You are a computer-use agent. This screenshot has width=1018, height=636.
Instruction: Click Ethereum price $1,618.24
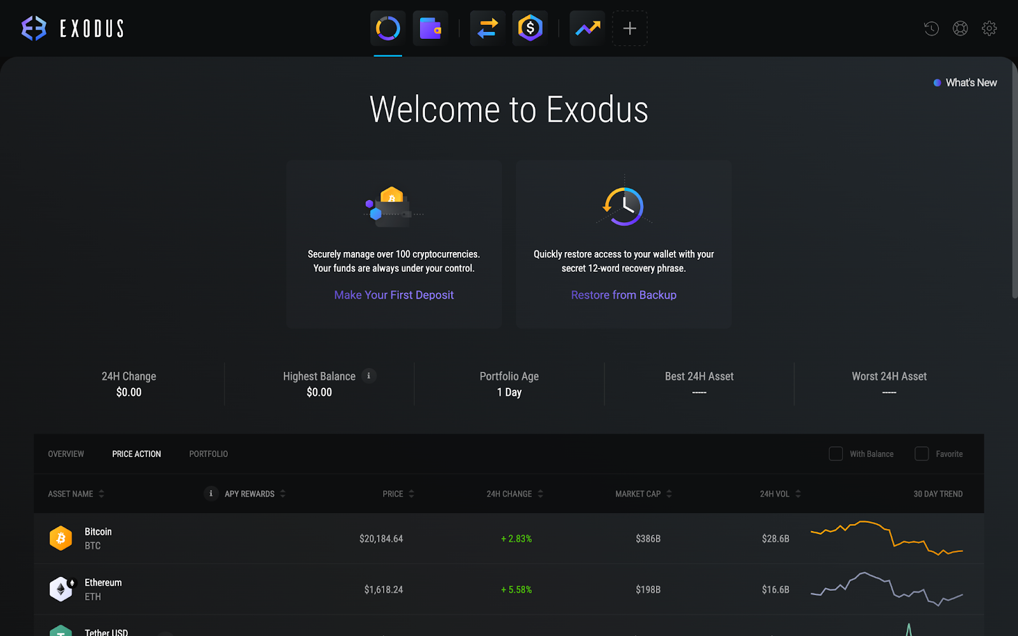point(384,590)
